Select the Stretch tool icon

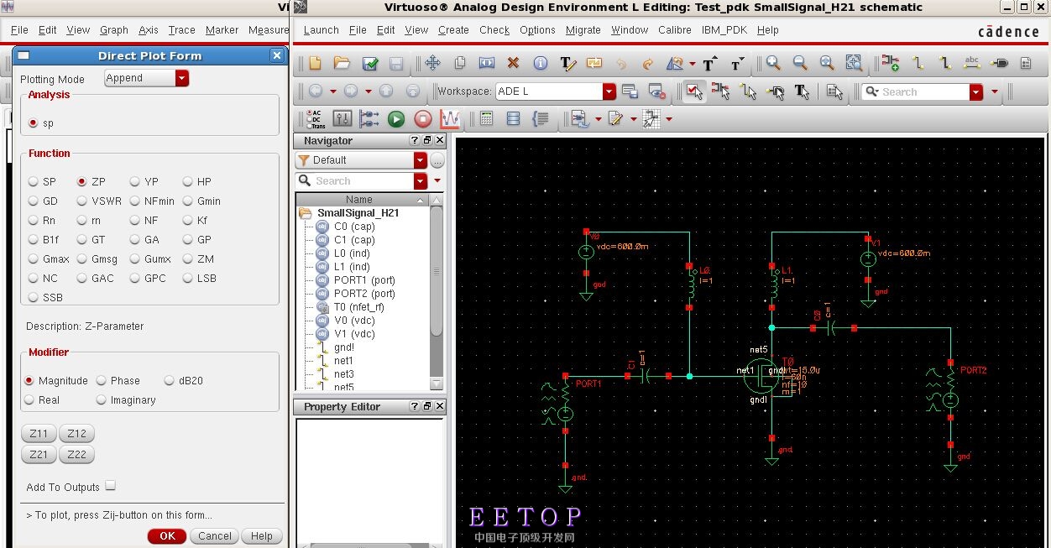486,63
